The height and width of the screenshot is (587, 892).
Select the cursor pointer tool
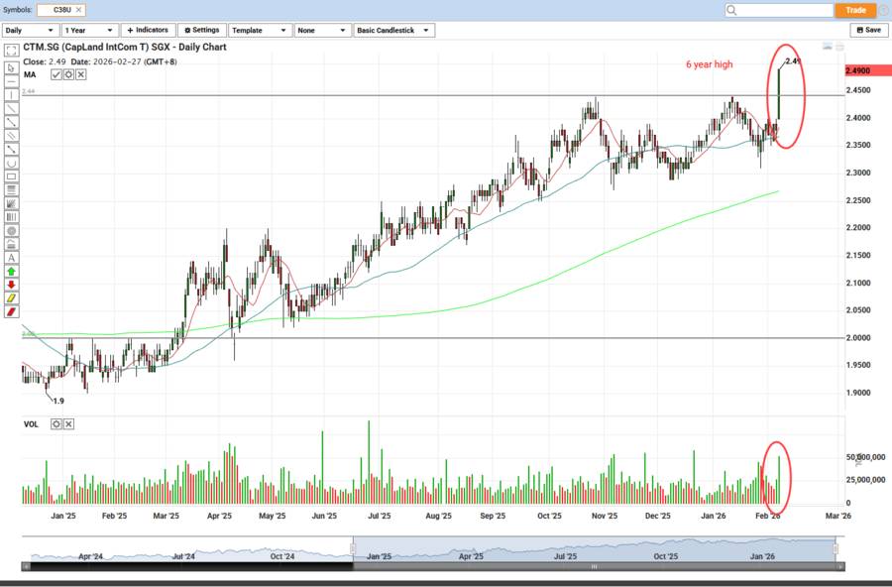tap(11, 68)
